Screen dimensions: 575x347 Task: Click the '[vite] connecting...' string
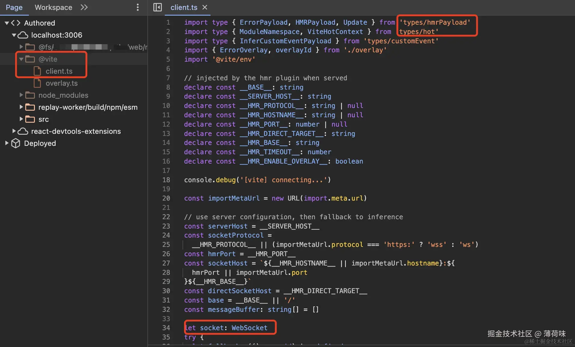click(284, 180)
